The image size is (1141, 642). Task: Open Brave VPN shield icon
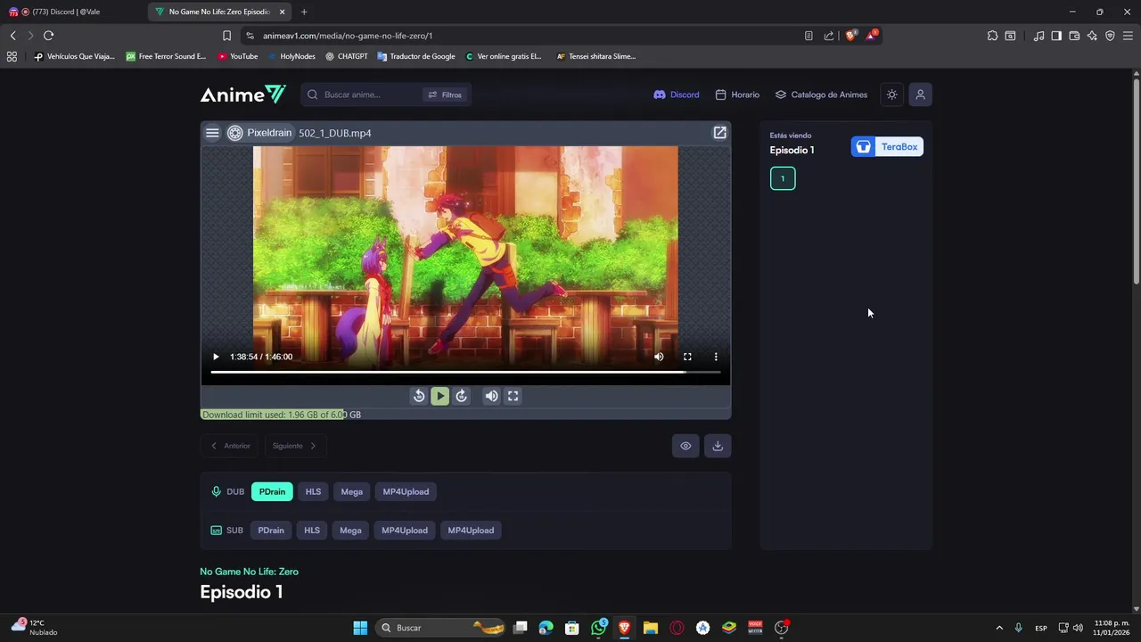click(x=1110, y=36)
